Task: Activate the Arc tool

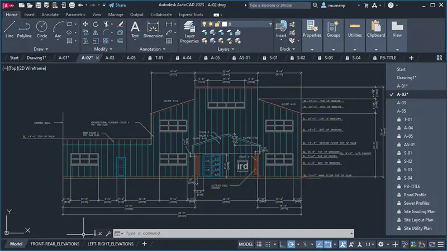Action: click(x=58, y=29)
